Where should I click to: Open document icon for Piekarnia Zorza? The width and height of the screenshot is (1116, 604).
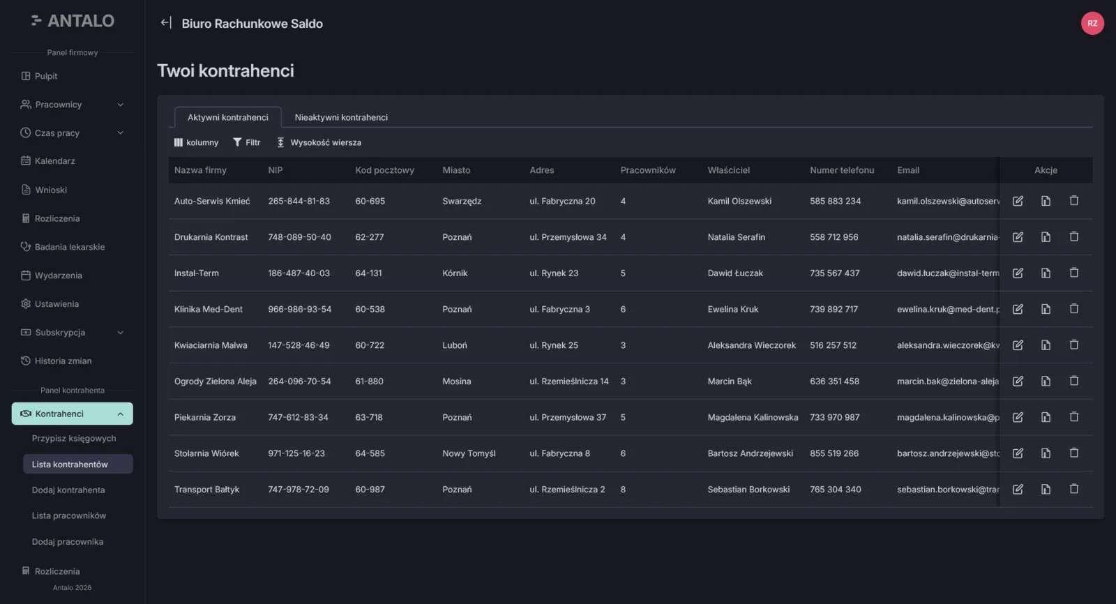[1046, 417]
